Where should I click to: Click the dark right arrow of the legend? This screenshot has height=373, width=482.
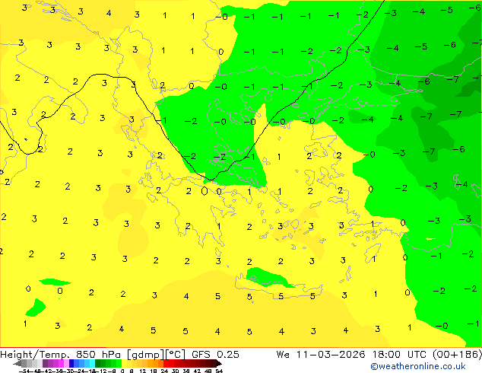click(219, 363)
